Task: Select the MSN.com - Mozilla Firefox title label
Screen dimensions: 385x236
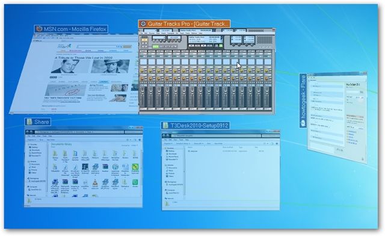Action: [x=71, y=29]
